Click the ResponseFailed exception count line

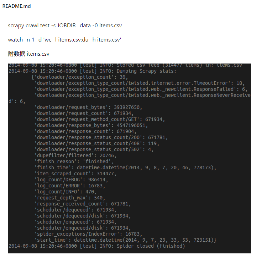(x=141, y=89)
